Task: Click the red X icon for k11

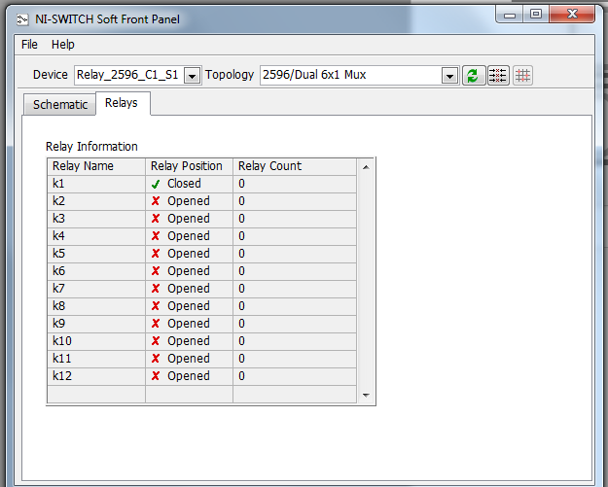Action: click(x=156, y=359)
